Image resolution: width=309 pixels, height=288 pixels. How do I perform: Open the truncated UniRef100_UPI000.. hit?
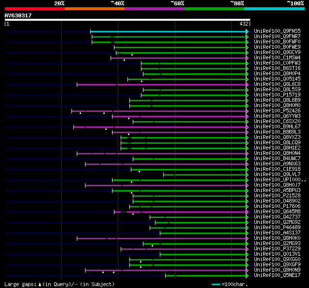tap(280, 180)
